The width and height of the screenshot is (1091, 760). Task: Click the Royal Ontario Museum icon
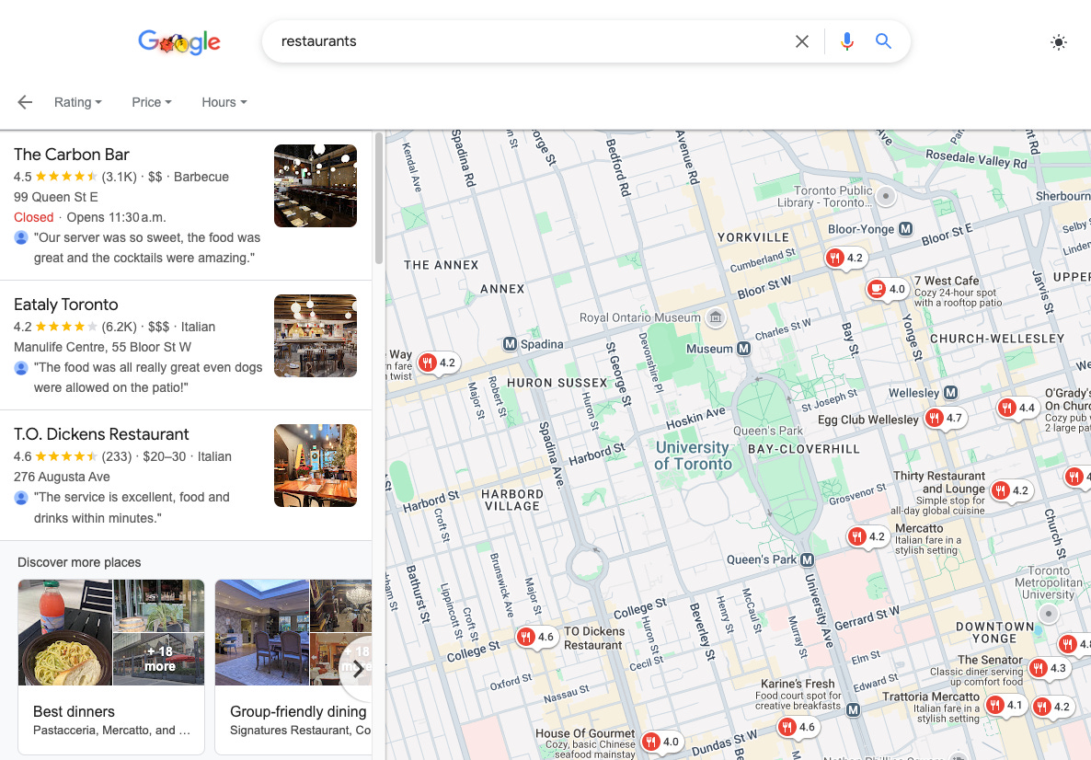(x=716, y=318)
